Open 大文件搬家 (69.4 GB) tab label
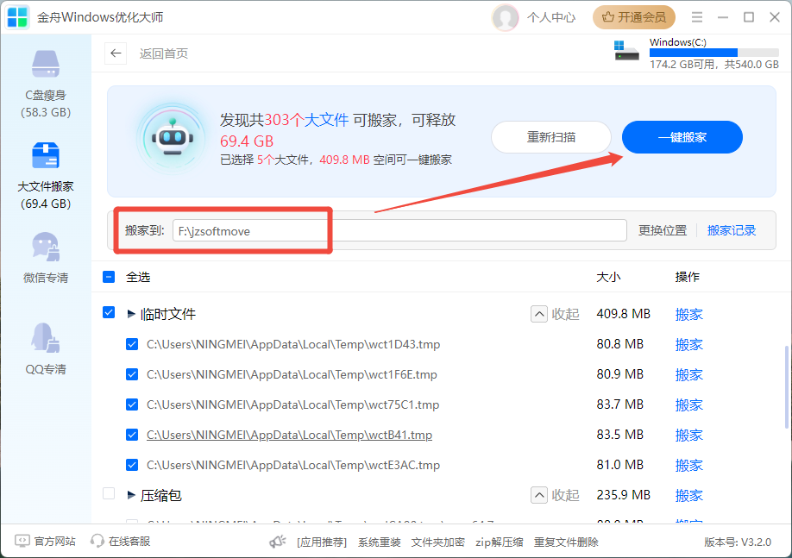This screenshot has width=792, height=558. pyautogui.click(x=46, y=195)
